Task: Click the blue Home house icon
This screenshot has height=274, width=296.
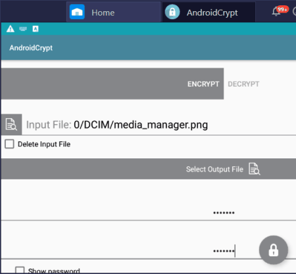Action: (x=77, y=12)
